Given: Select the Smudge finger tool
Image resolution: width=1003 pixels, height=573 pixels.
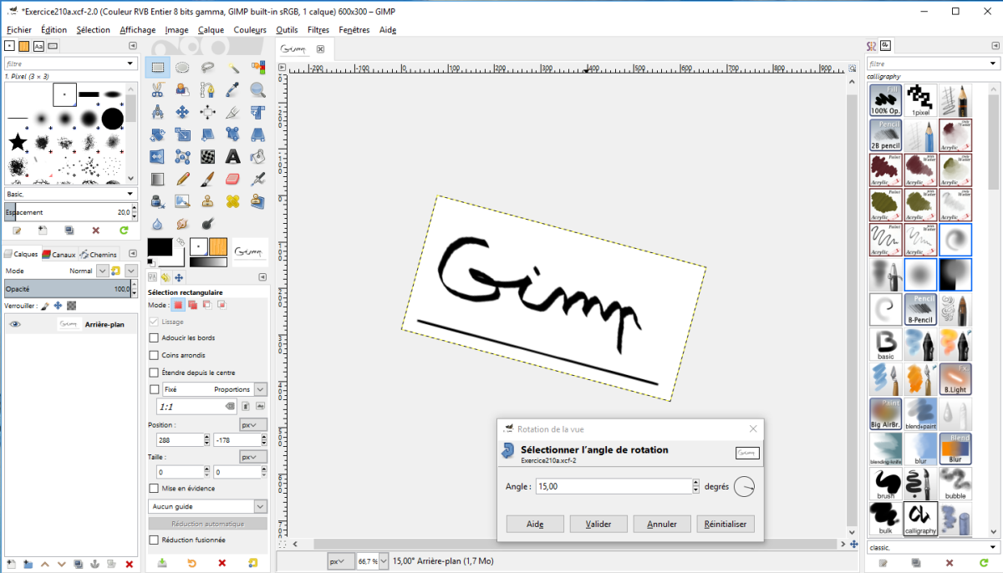Looking at the screenshot, I should click(182, 224).
